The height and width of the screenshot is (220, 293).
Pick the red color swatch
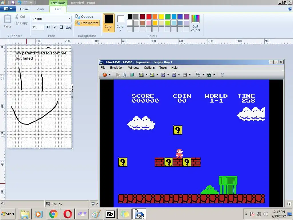tap(149, 17)
